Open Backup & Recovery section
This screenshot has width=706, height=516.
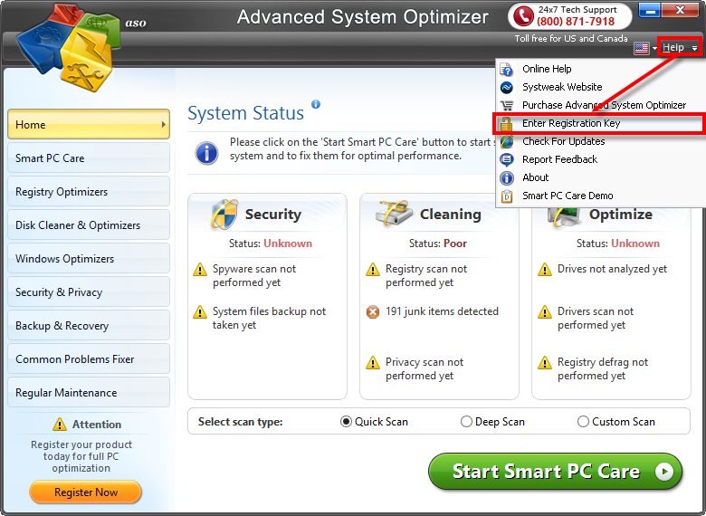click(89, 325)
